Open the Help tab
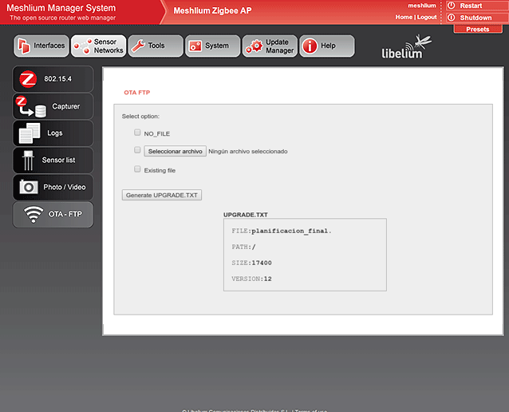 click(x=327, y=46)
